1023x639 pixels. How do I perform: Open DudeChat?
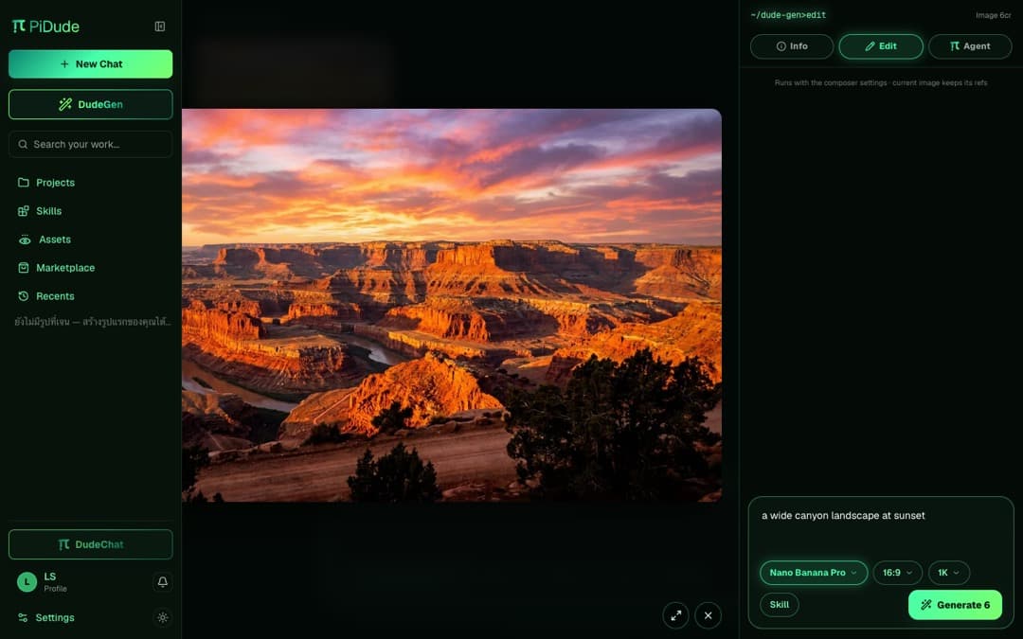(91, 544)
